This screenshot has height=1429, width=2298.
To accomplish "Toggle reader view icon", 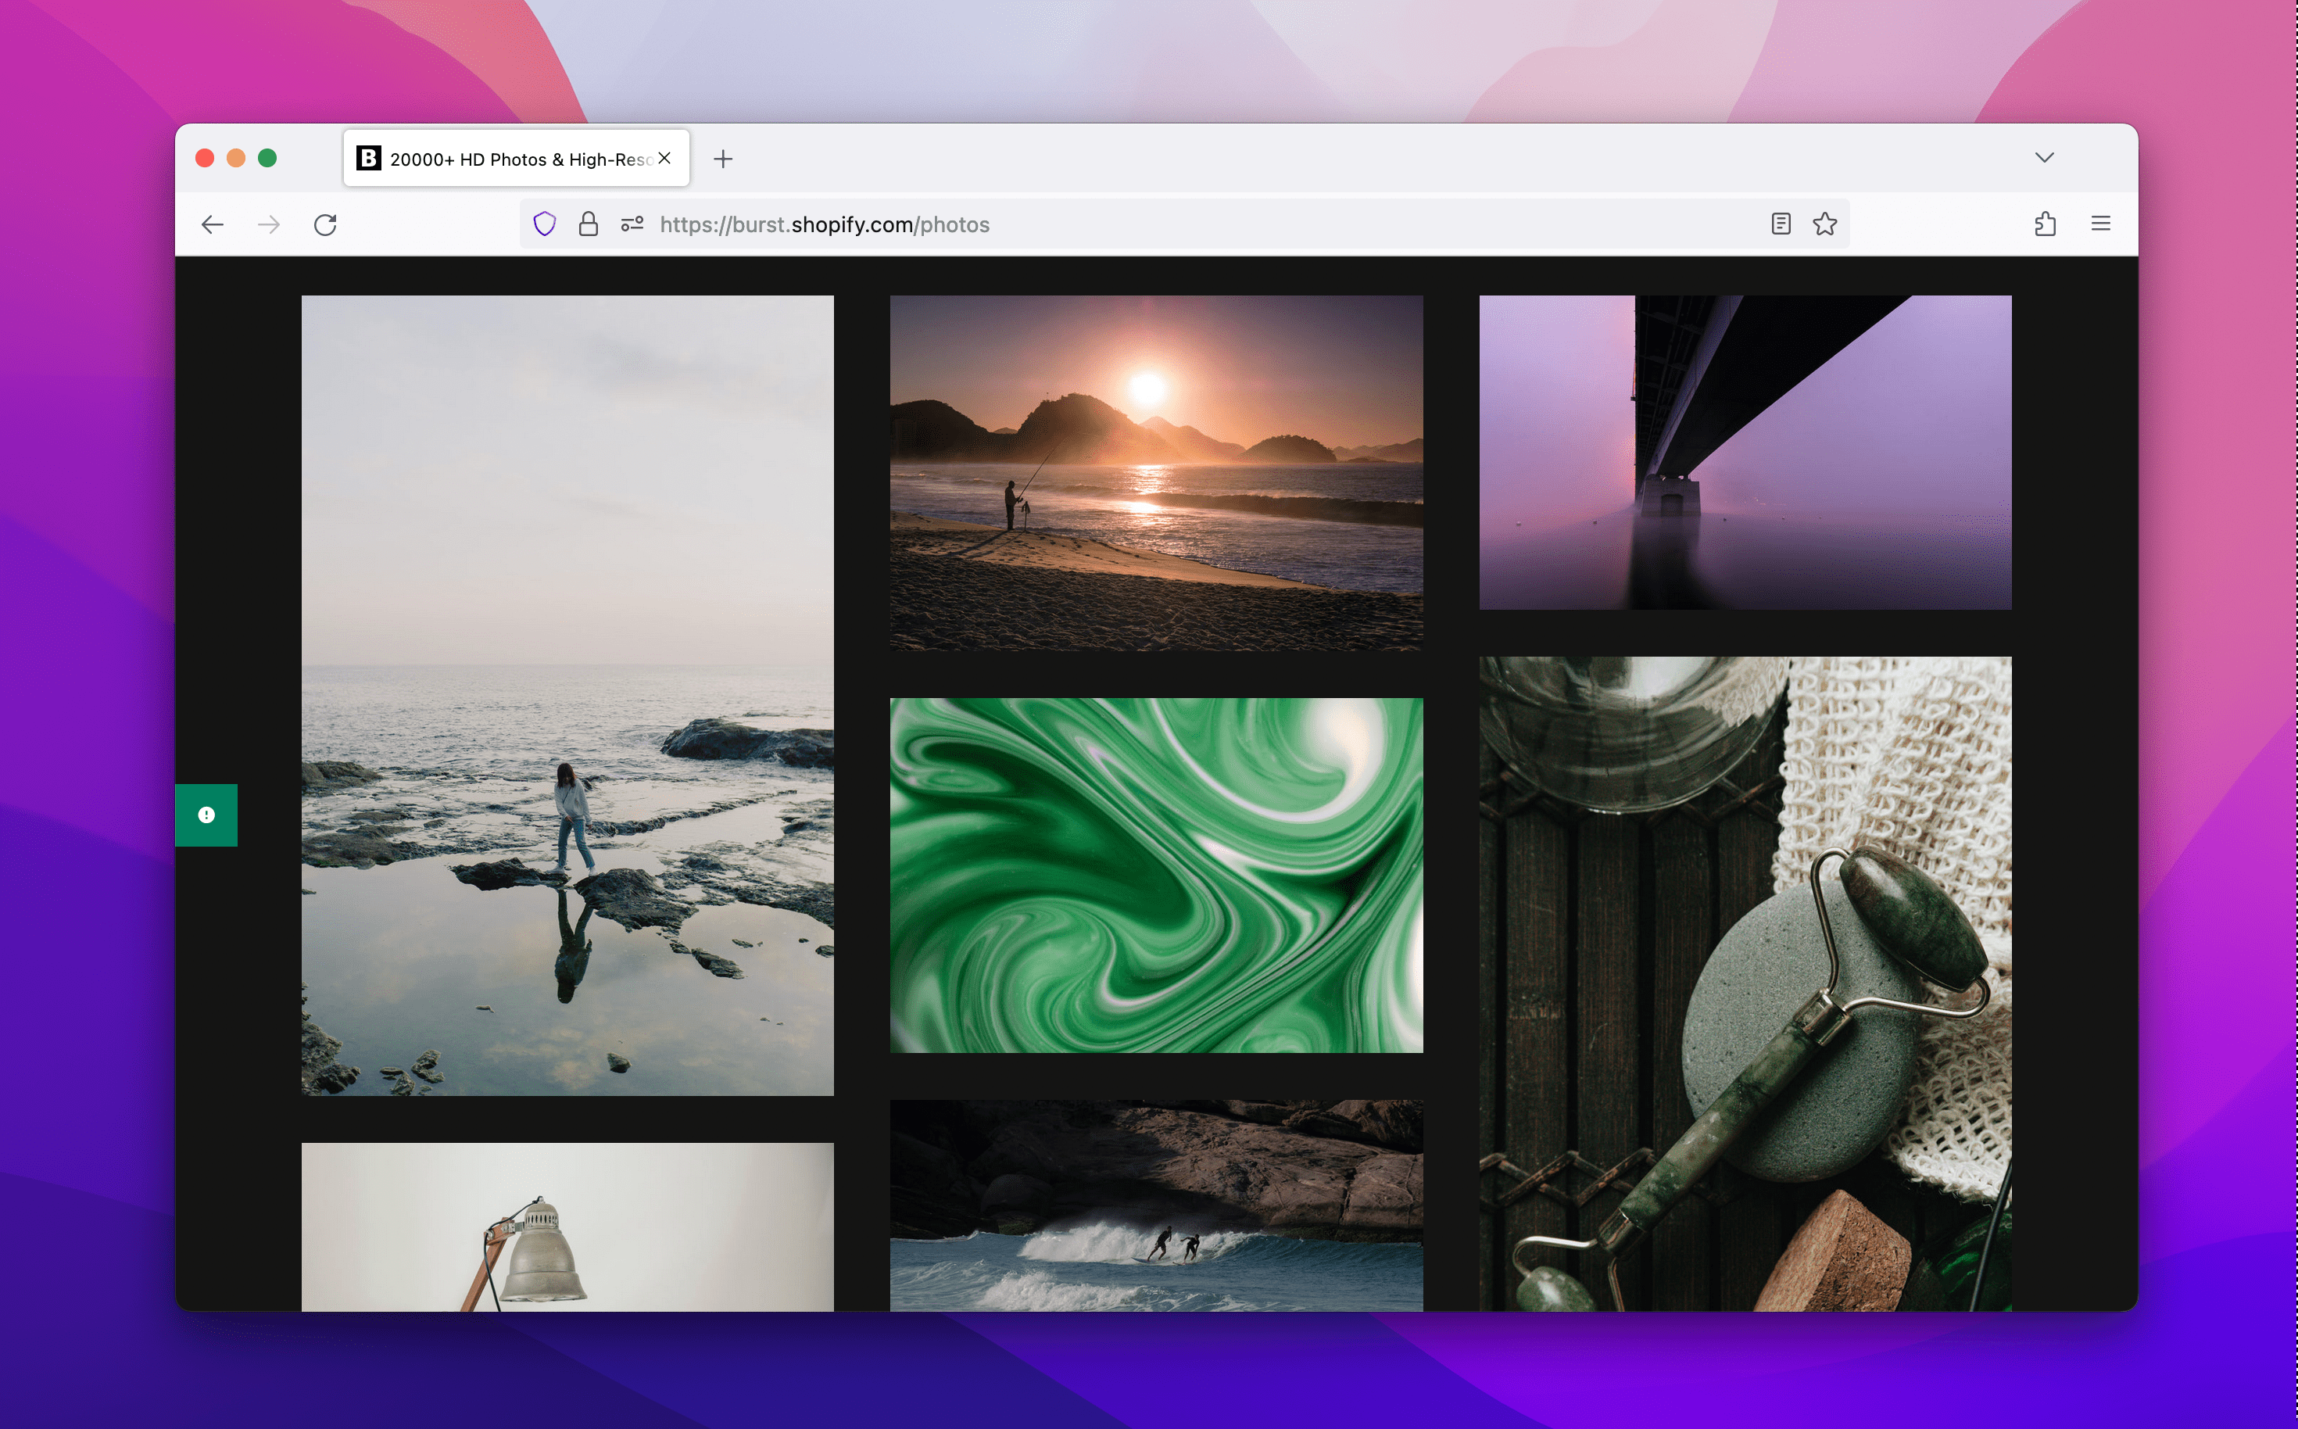I will [x=1781, y=224].
